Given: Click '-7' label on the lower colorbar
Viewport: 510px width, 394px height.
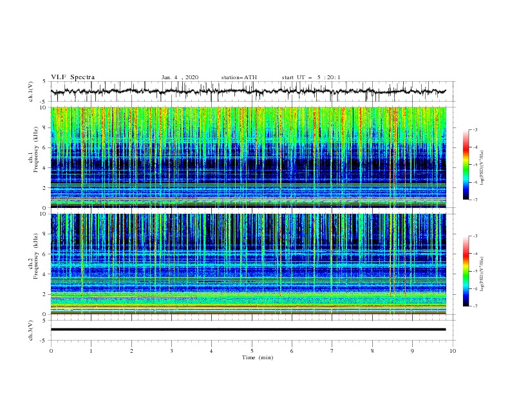Looking at the screenshot, I should click(475, 306).
